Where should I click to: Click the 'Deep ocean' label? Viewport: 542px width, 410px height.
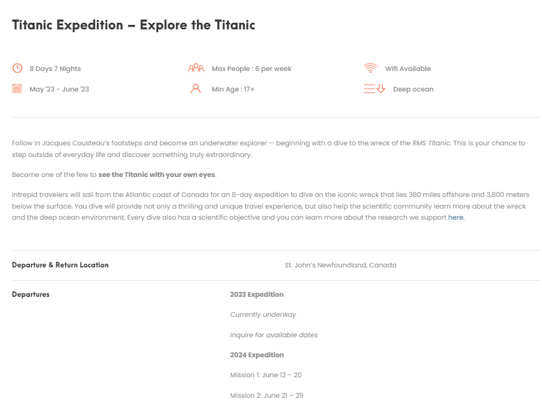coord(413,89)
